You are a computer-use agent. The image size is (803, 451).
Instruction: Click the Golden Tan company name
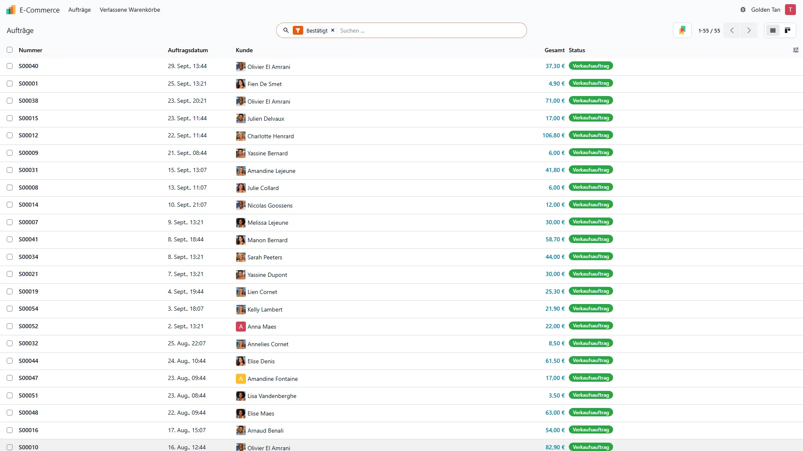click(x=765, y=10)
